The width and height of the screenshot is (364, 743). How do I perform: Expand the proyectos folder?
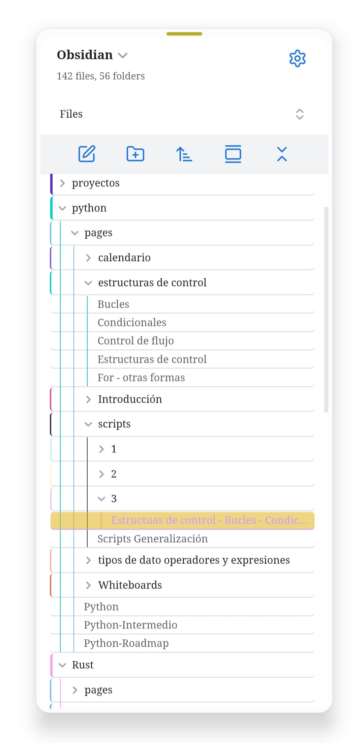point(62,183)
